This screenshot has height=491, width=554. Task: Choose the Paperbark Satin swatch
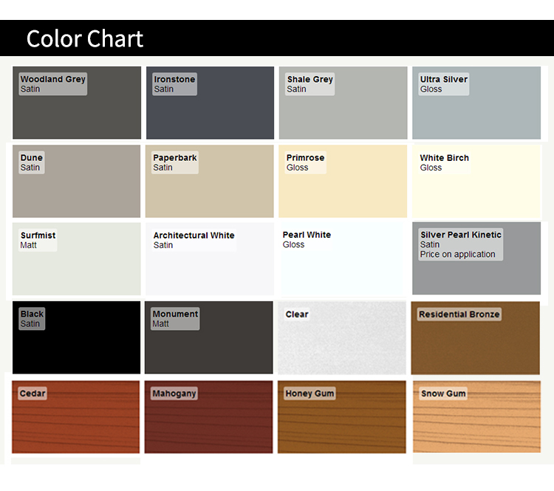pos(210,181)
